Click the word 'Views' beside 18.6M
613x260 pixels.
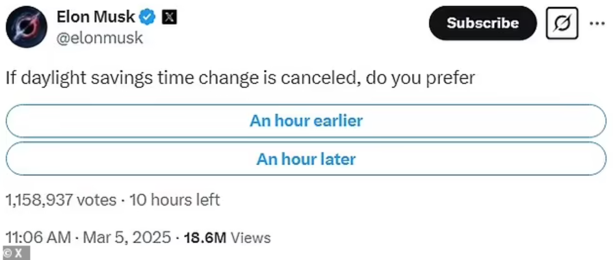(x=250, y=238)
